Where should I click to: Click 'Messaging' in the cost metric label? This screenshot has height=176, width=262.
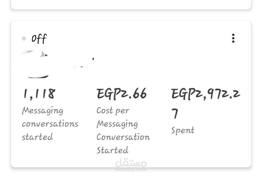click(117, 124)
